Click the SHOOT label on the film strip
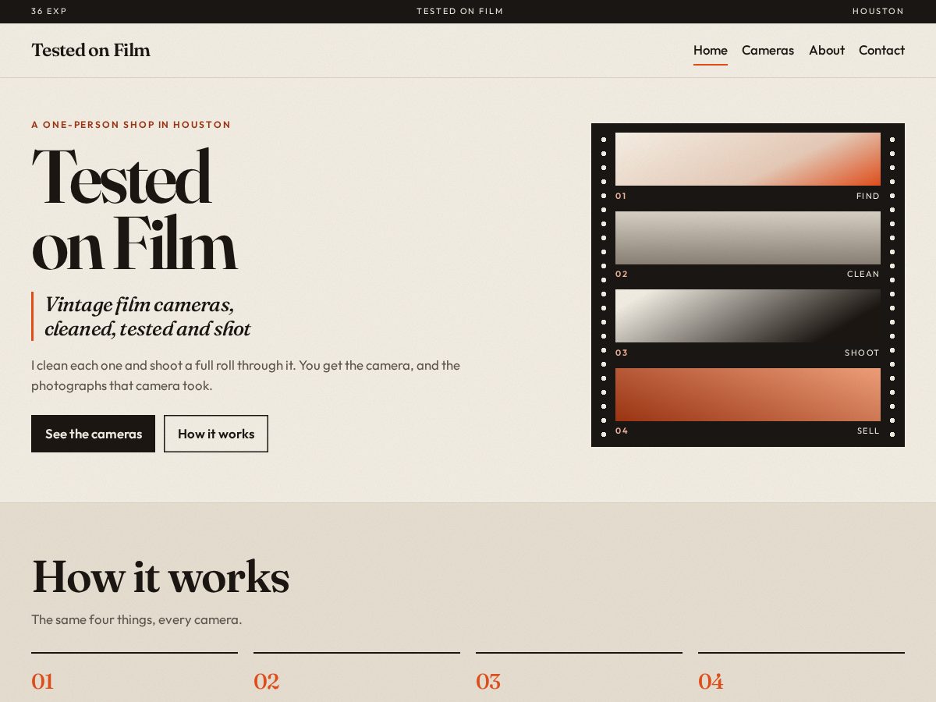Screen dimensions: 936x702 point(862,353)
